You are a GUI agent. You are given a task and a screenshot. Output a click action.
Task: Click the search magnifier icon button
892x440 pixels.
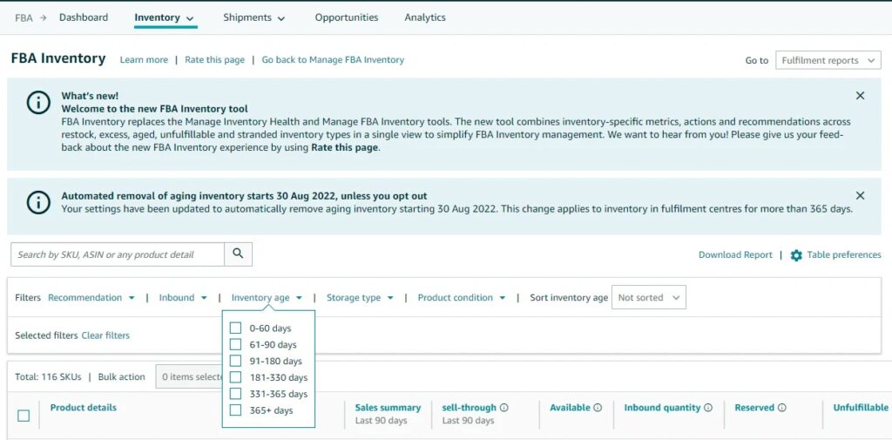click(238, 254)
